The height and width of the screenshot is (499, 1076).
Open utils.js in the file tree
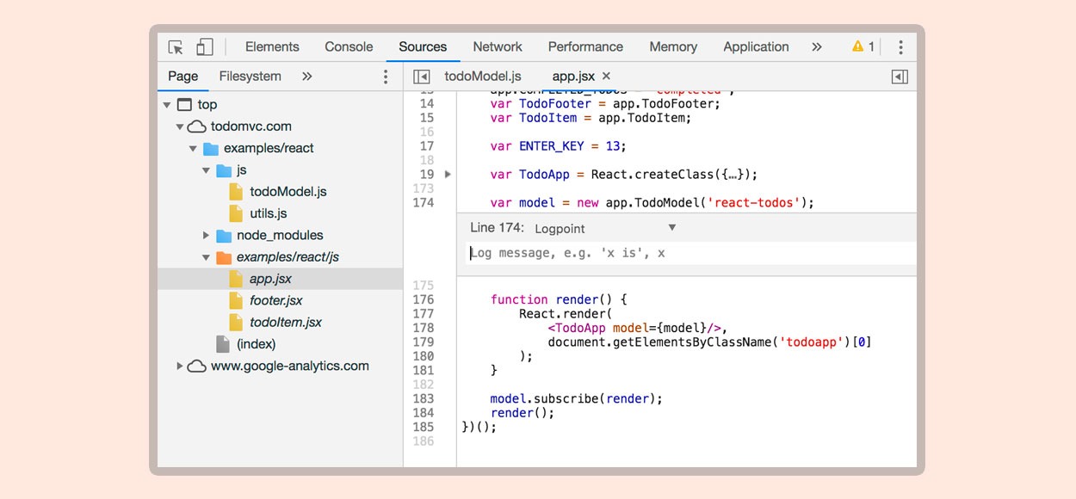(269, 213)
